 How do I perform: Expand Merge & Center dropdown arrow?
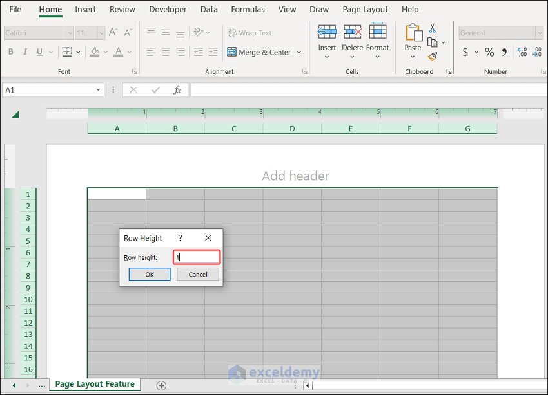click(299, 52)
